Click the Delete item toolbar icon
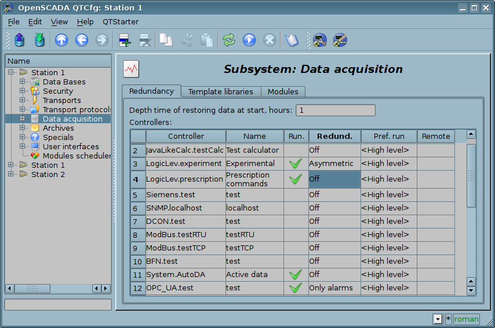The image size is (495, 328). tap(145, 40)
